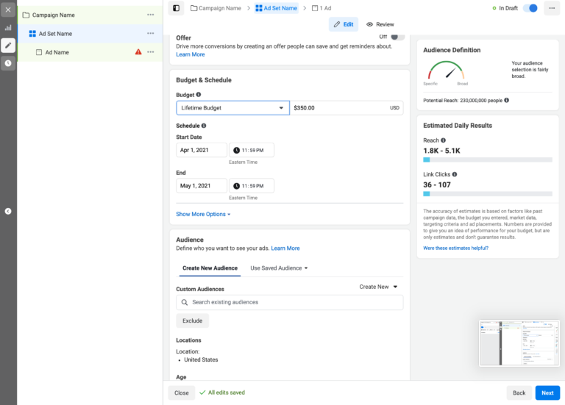565x405 pixels.
Task: Switch to the Use Saved Audience tab
Action: point(279,268)
